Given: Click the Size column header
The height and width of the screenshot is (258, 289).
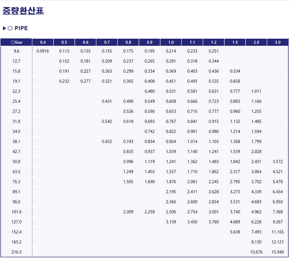Looking at the screenshot, I should pyautogui.click(x=17, y=42).
